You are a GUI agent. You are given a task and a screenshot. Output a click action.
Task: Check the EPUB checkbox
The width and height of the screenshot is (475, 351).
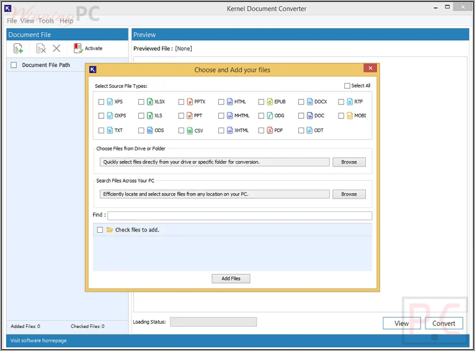click(261, 102)
